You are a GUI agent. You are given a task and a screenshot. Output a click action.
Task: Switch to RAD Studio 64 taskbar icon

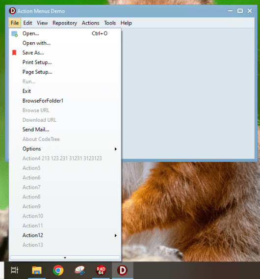101,270
